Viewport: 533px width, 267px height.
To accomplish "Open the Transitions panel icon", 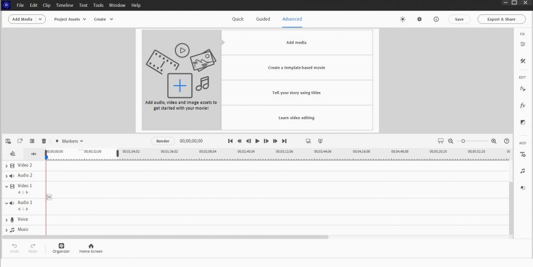I will (x=523, y=122).
